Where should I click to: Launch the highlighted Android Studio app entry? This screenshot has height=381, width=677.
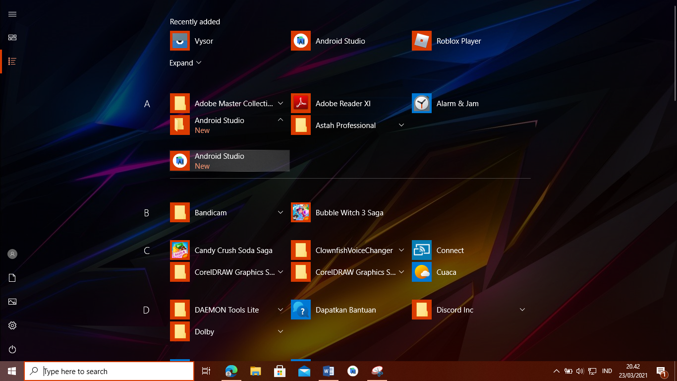point(229,161)
